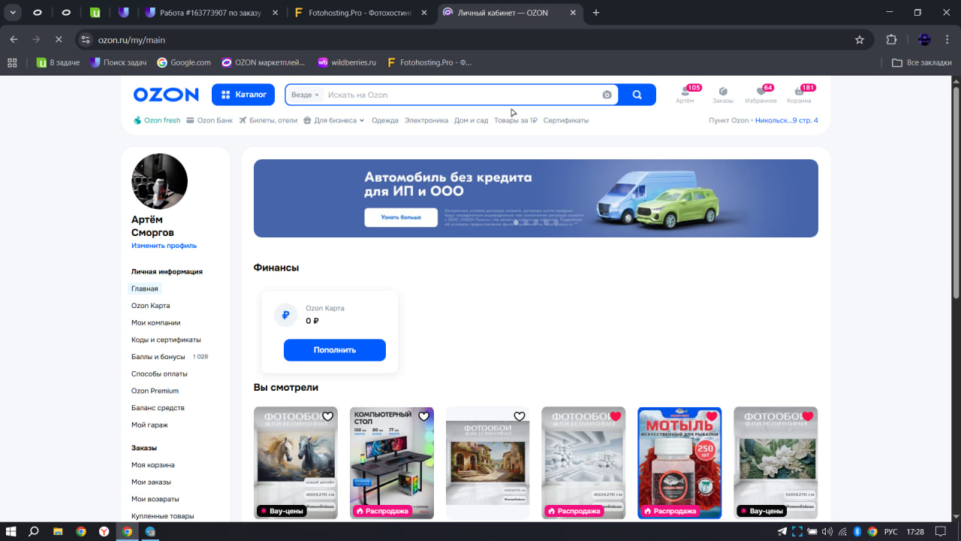The width and height of the screenshot is (961, 541).
Task: Open the Chrome profile avatar
Action: [x=924, y=40]
